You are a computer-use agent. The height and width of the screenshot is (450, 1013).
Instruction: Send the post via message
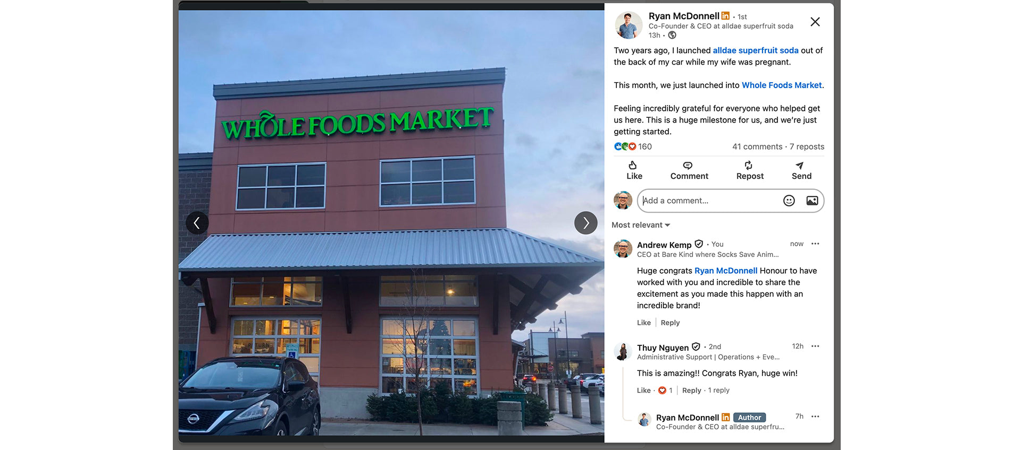pyautogui.click(x=801, y=171)
